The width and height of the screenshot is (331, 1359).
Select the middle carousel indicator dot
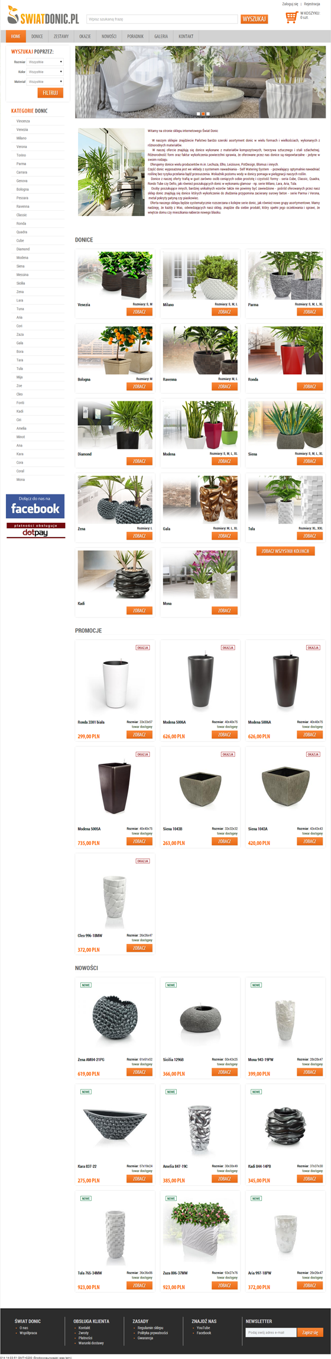(x=203, y=114)
